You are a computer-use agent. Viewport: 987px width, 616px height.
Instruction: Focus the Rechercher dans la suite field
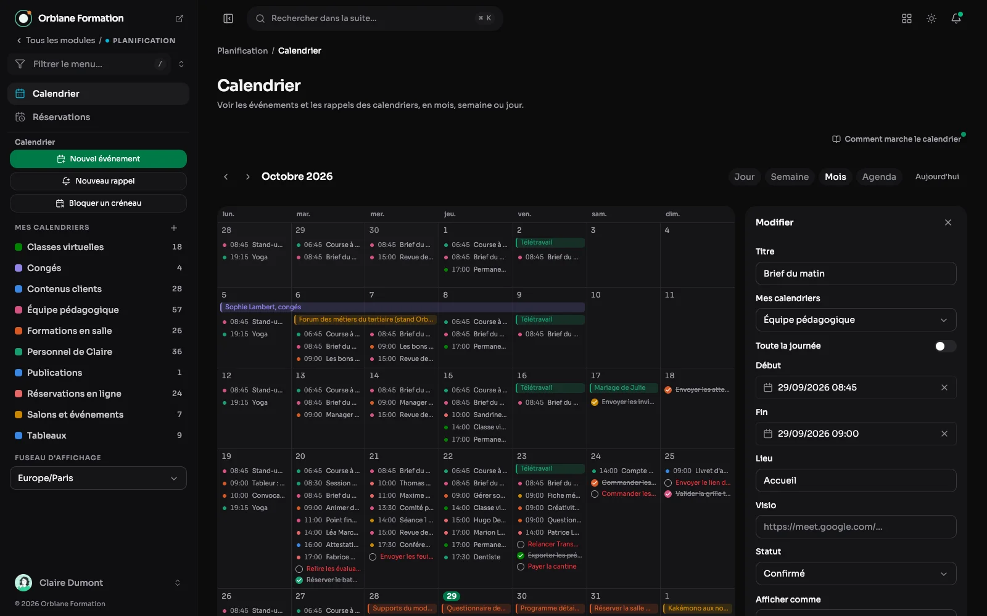(375, 18)
